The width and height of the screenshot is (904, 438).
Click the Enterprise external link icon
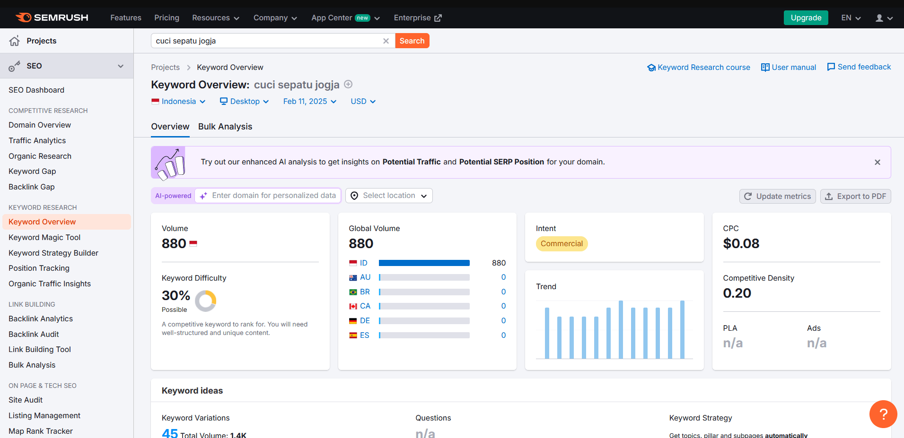tap(439, 18)
